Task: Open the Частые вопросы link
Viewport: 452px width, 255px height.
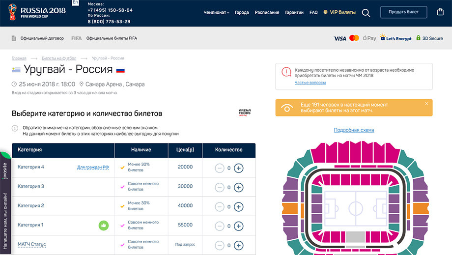Action: point(310,83)
